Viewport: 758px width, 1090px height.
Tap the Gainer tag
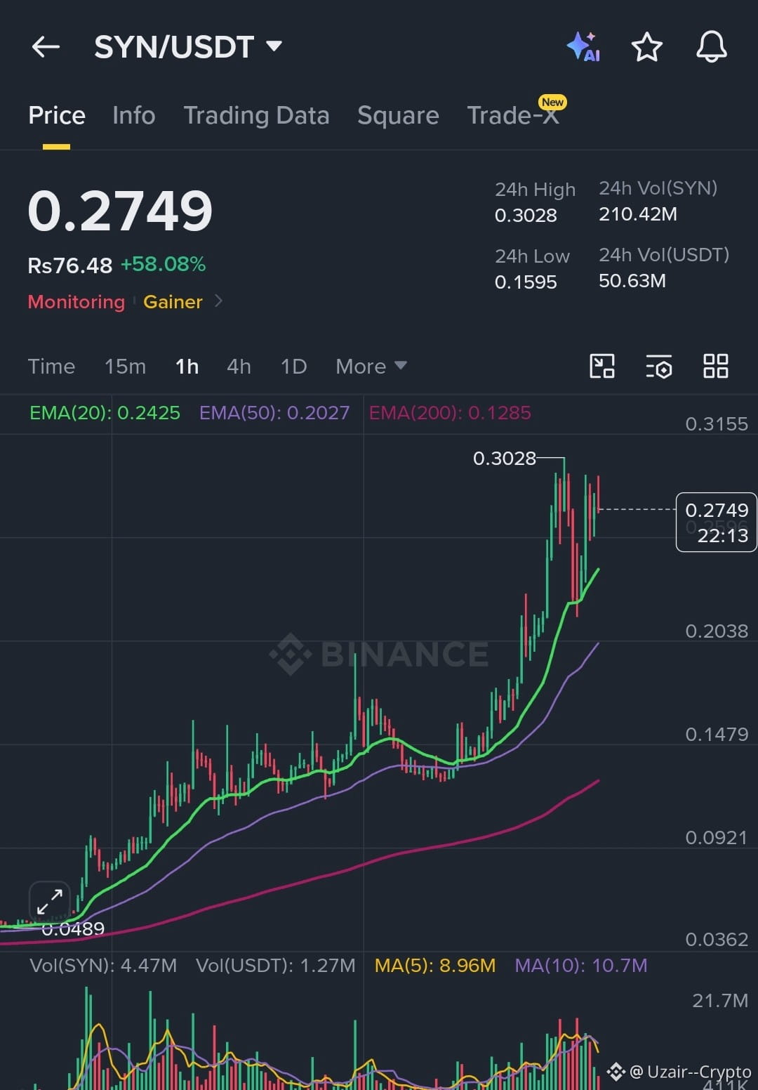pyautogui.click(x=173, y=302)
